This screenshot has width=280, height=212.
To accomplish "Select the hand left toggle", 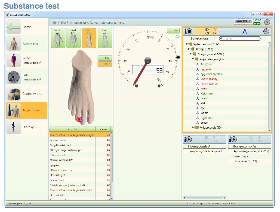I will coord(73,37).
